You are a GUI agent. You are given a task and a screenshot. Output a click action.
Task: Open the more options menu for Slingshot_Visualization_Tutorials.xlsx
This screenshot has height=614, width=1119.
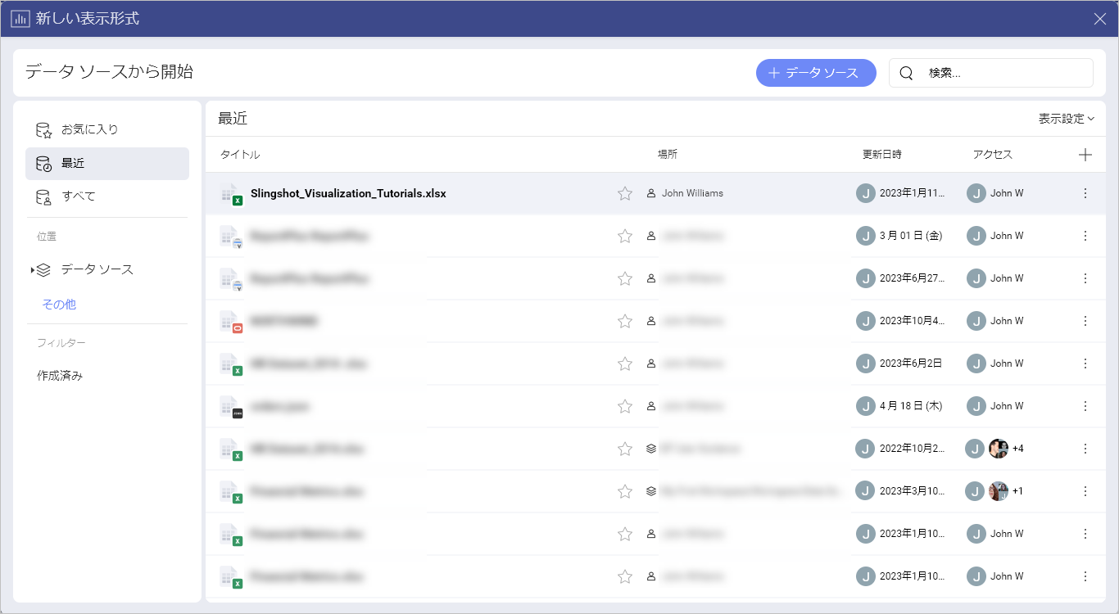click(1085, 193)
